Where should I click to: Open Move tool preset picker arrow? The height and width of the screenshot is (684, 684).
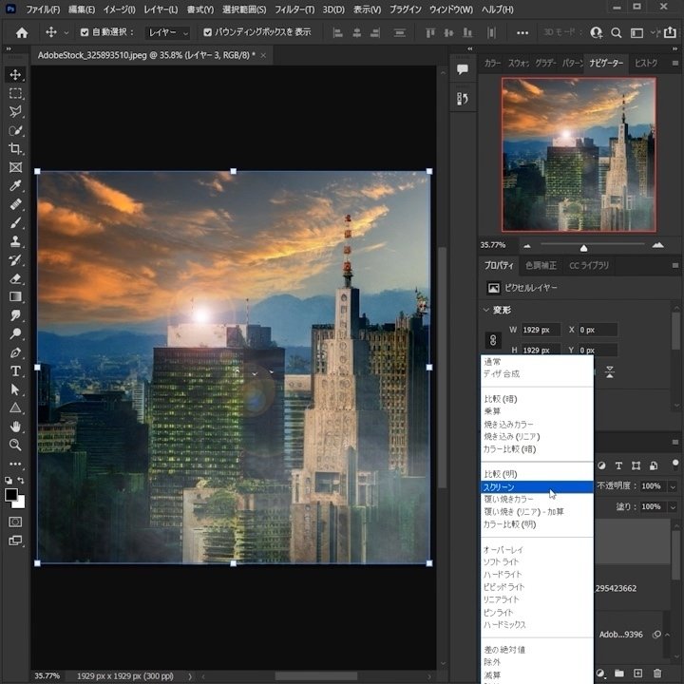point(66,32)
